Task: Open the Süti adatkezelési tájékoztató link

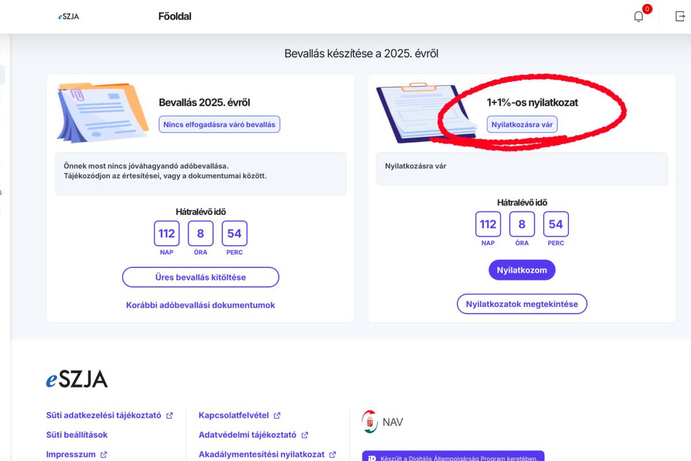Action: [102, 415]
